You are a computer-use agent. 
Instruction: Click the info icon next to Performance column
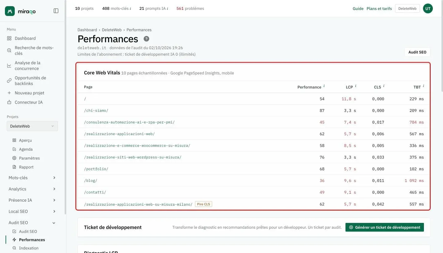tap(324, 86)
